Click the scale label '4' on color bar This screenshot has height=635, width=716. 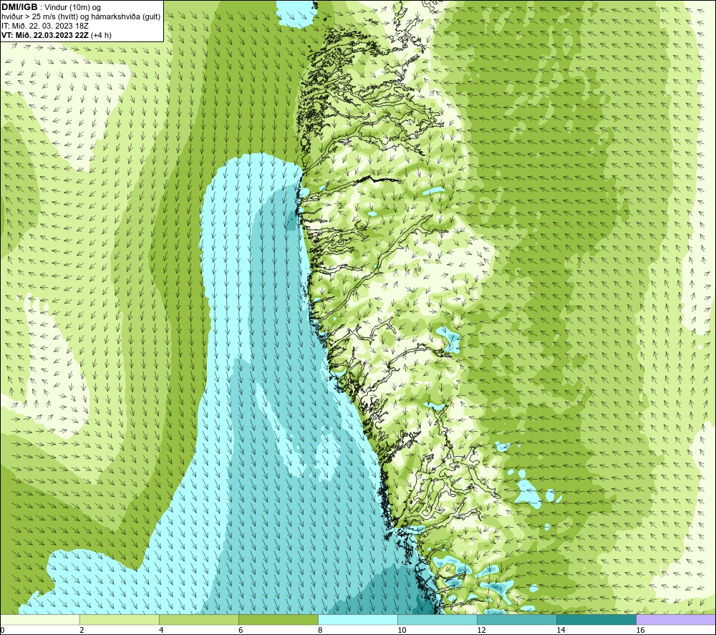161,631
